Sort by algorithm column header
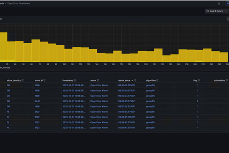The height and width of the screenshot is (153, 229). (151, 81)
